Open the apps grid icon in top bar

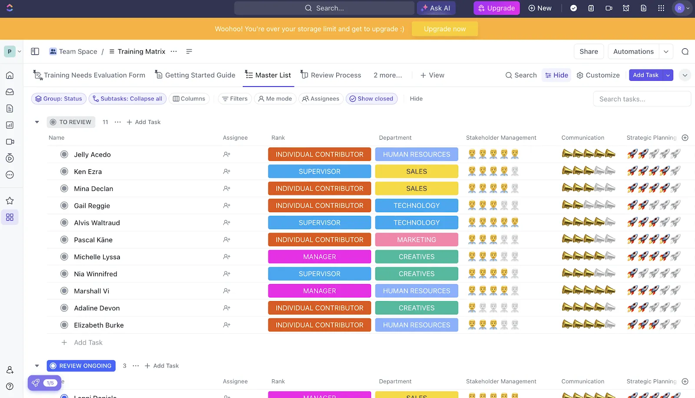point(661,8)
